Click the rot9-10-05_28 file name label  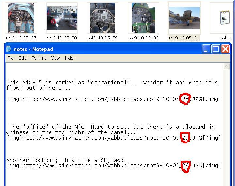point(62,38)
